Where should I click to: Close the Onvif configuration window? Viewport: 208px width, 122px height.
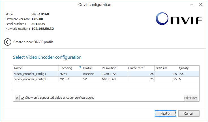click(200, 4)
